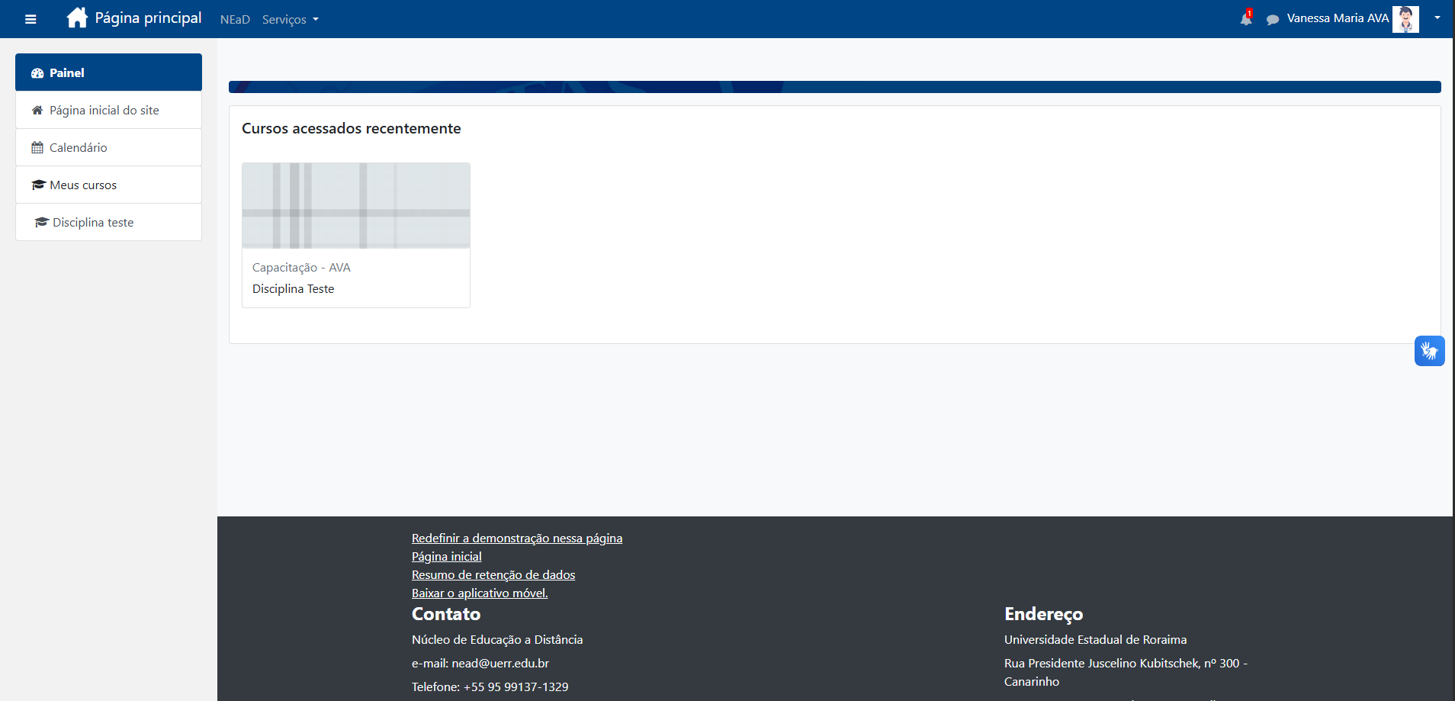1455x701 pixels.
Task: Go to Página inicial do site
Action: pos(104,111)
